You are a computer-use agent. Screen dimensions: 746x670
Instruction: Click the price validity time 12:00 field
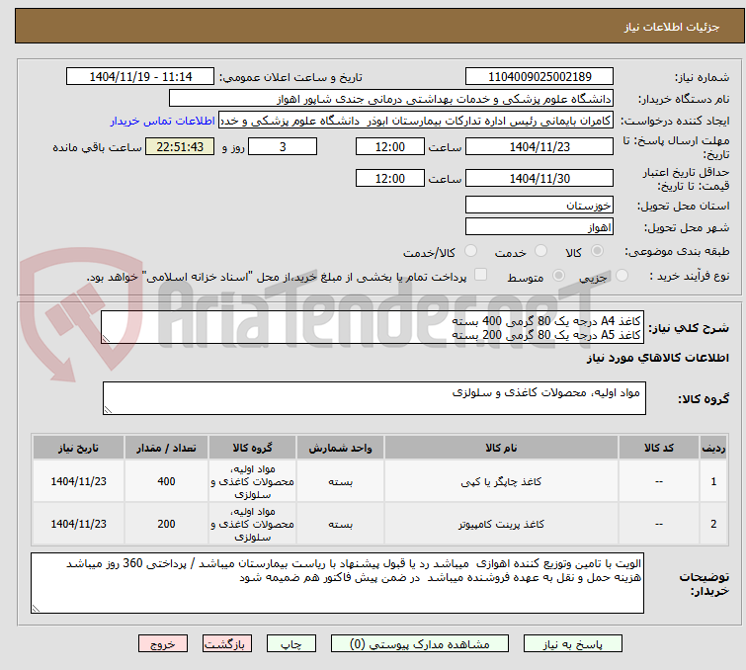coord(390,178)
